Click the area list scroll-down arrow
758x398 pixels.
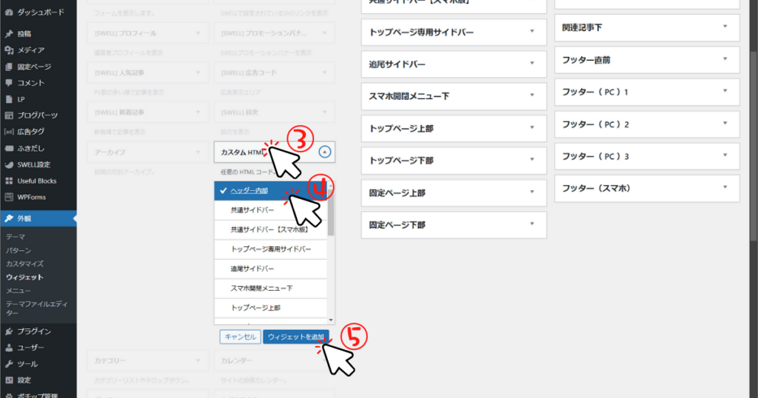(331, 320)
